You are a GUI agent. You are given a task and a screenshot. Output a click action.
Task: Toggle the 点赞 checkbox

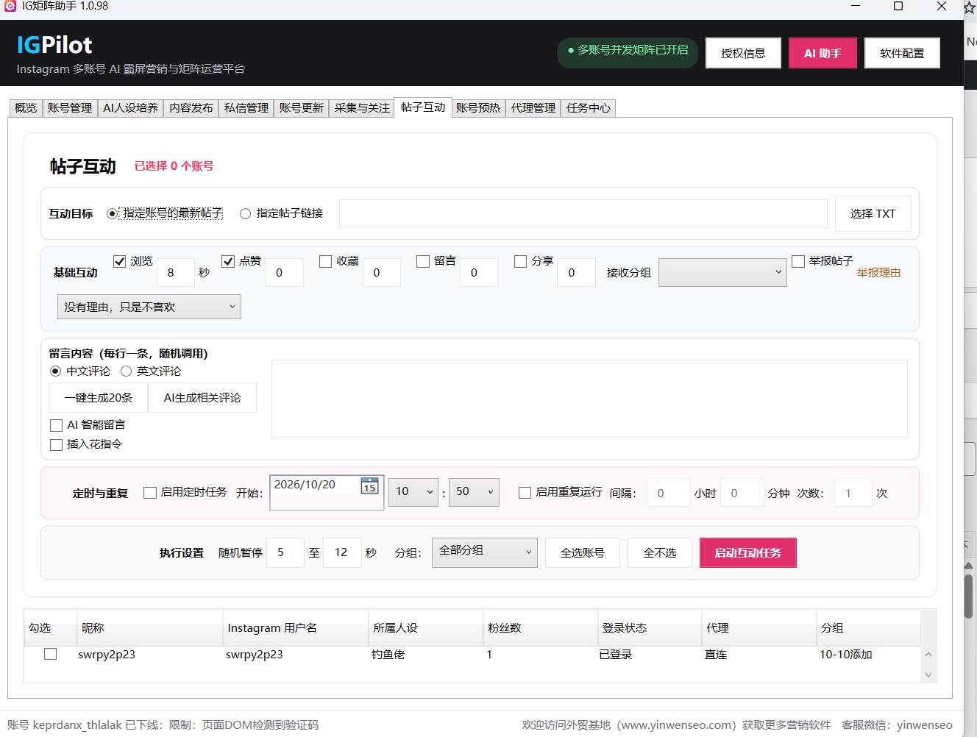[228, 261]
